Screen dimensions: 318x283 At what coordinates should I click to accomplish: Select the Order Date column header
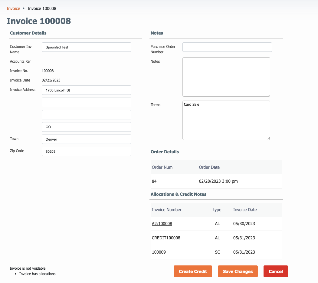[x=209, y=167]
